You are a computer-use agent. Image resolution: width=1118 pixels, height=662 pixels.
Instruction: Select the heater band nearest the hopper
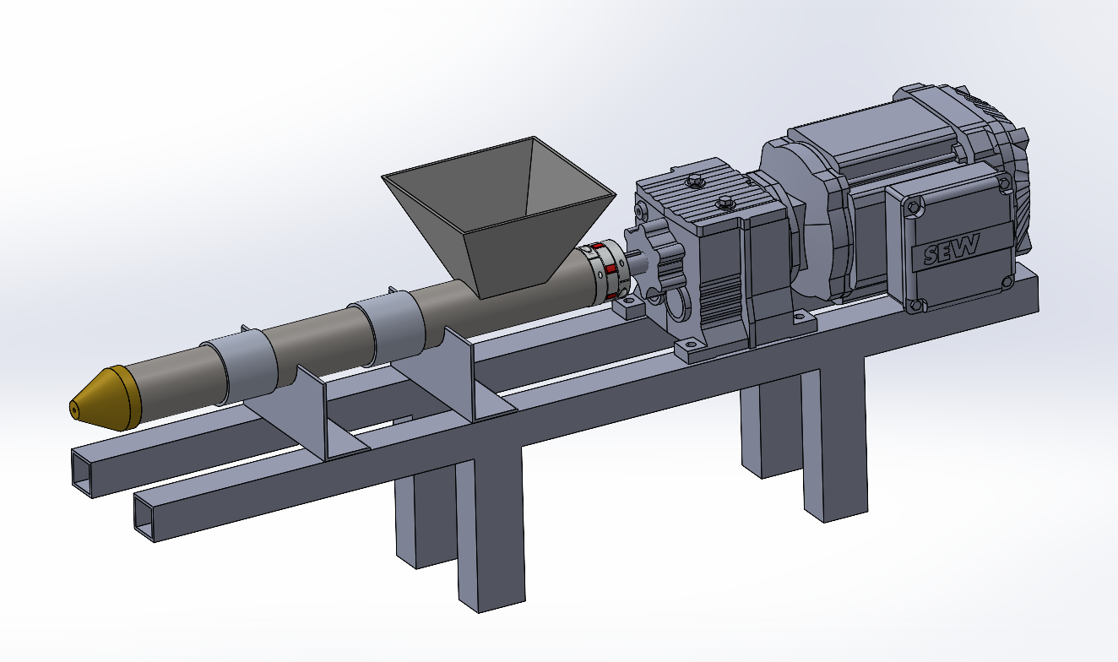(389, 328)
